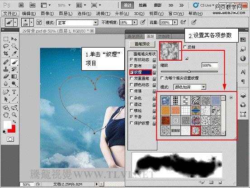Enable the 双重画笔 checkbox

click(132, 78)
